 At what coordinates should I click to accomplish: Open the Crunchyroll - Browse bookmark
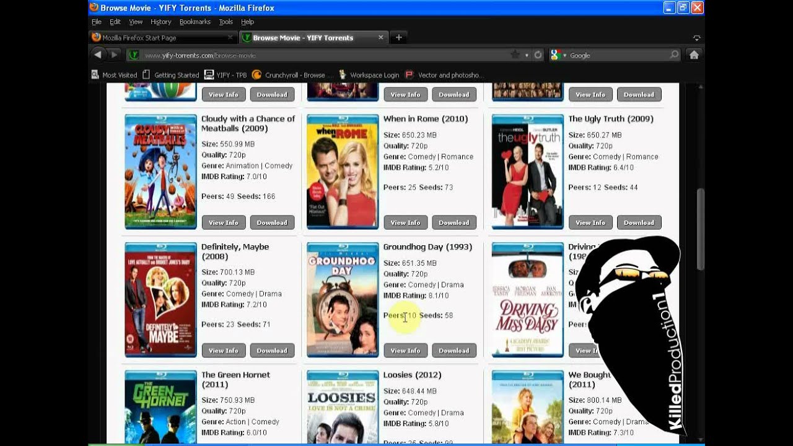tap(293, 75)
